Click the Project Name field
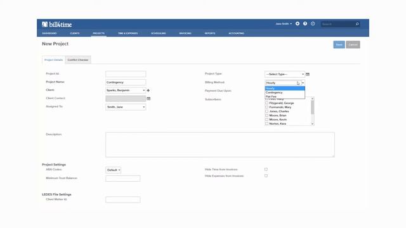Image resolution: width=406 pixels, height=228 pixels. point(126,82)
